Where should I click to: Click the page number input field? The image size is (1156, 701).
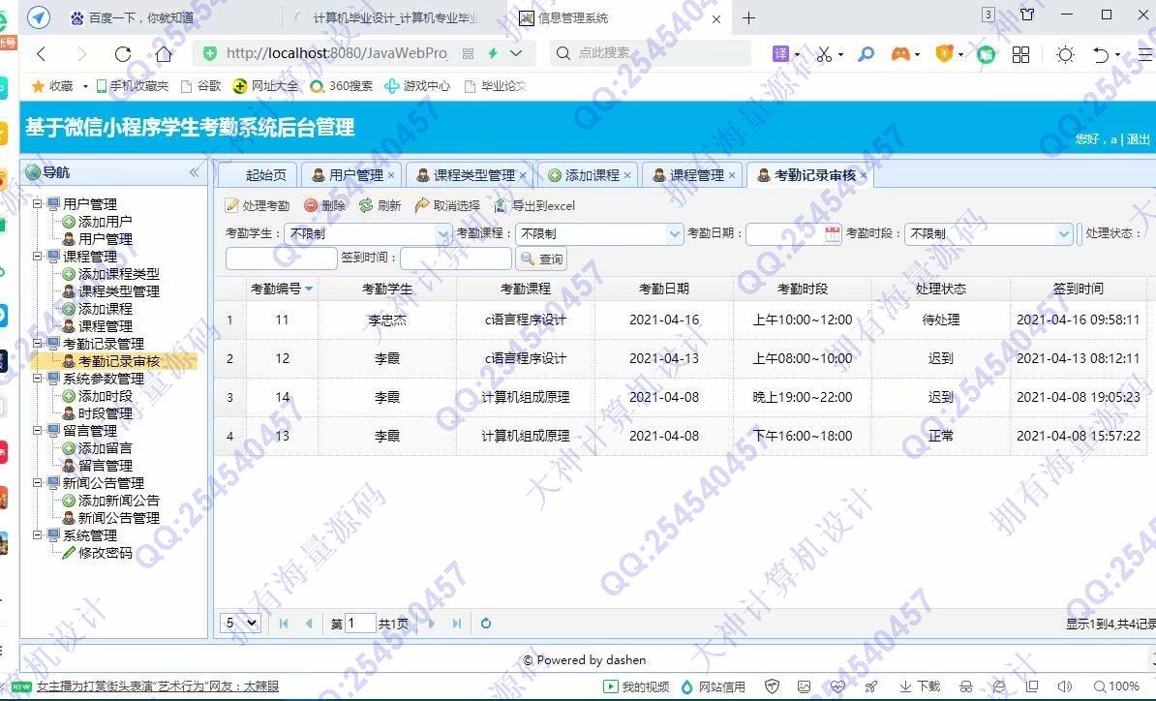click(x=360, y=624)
